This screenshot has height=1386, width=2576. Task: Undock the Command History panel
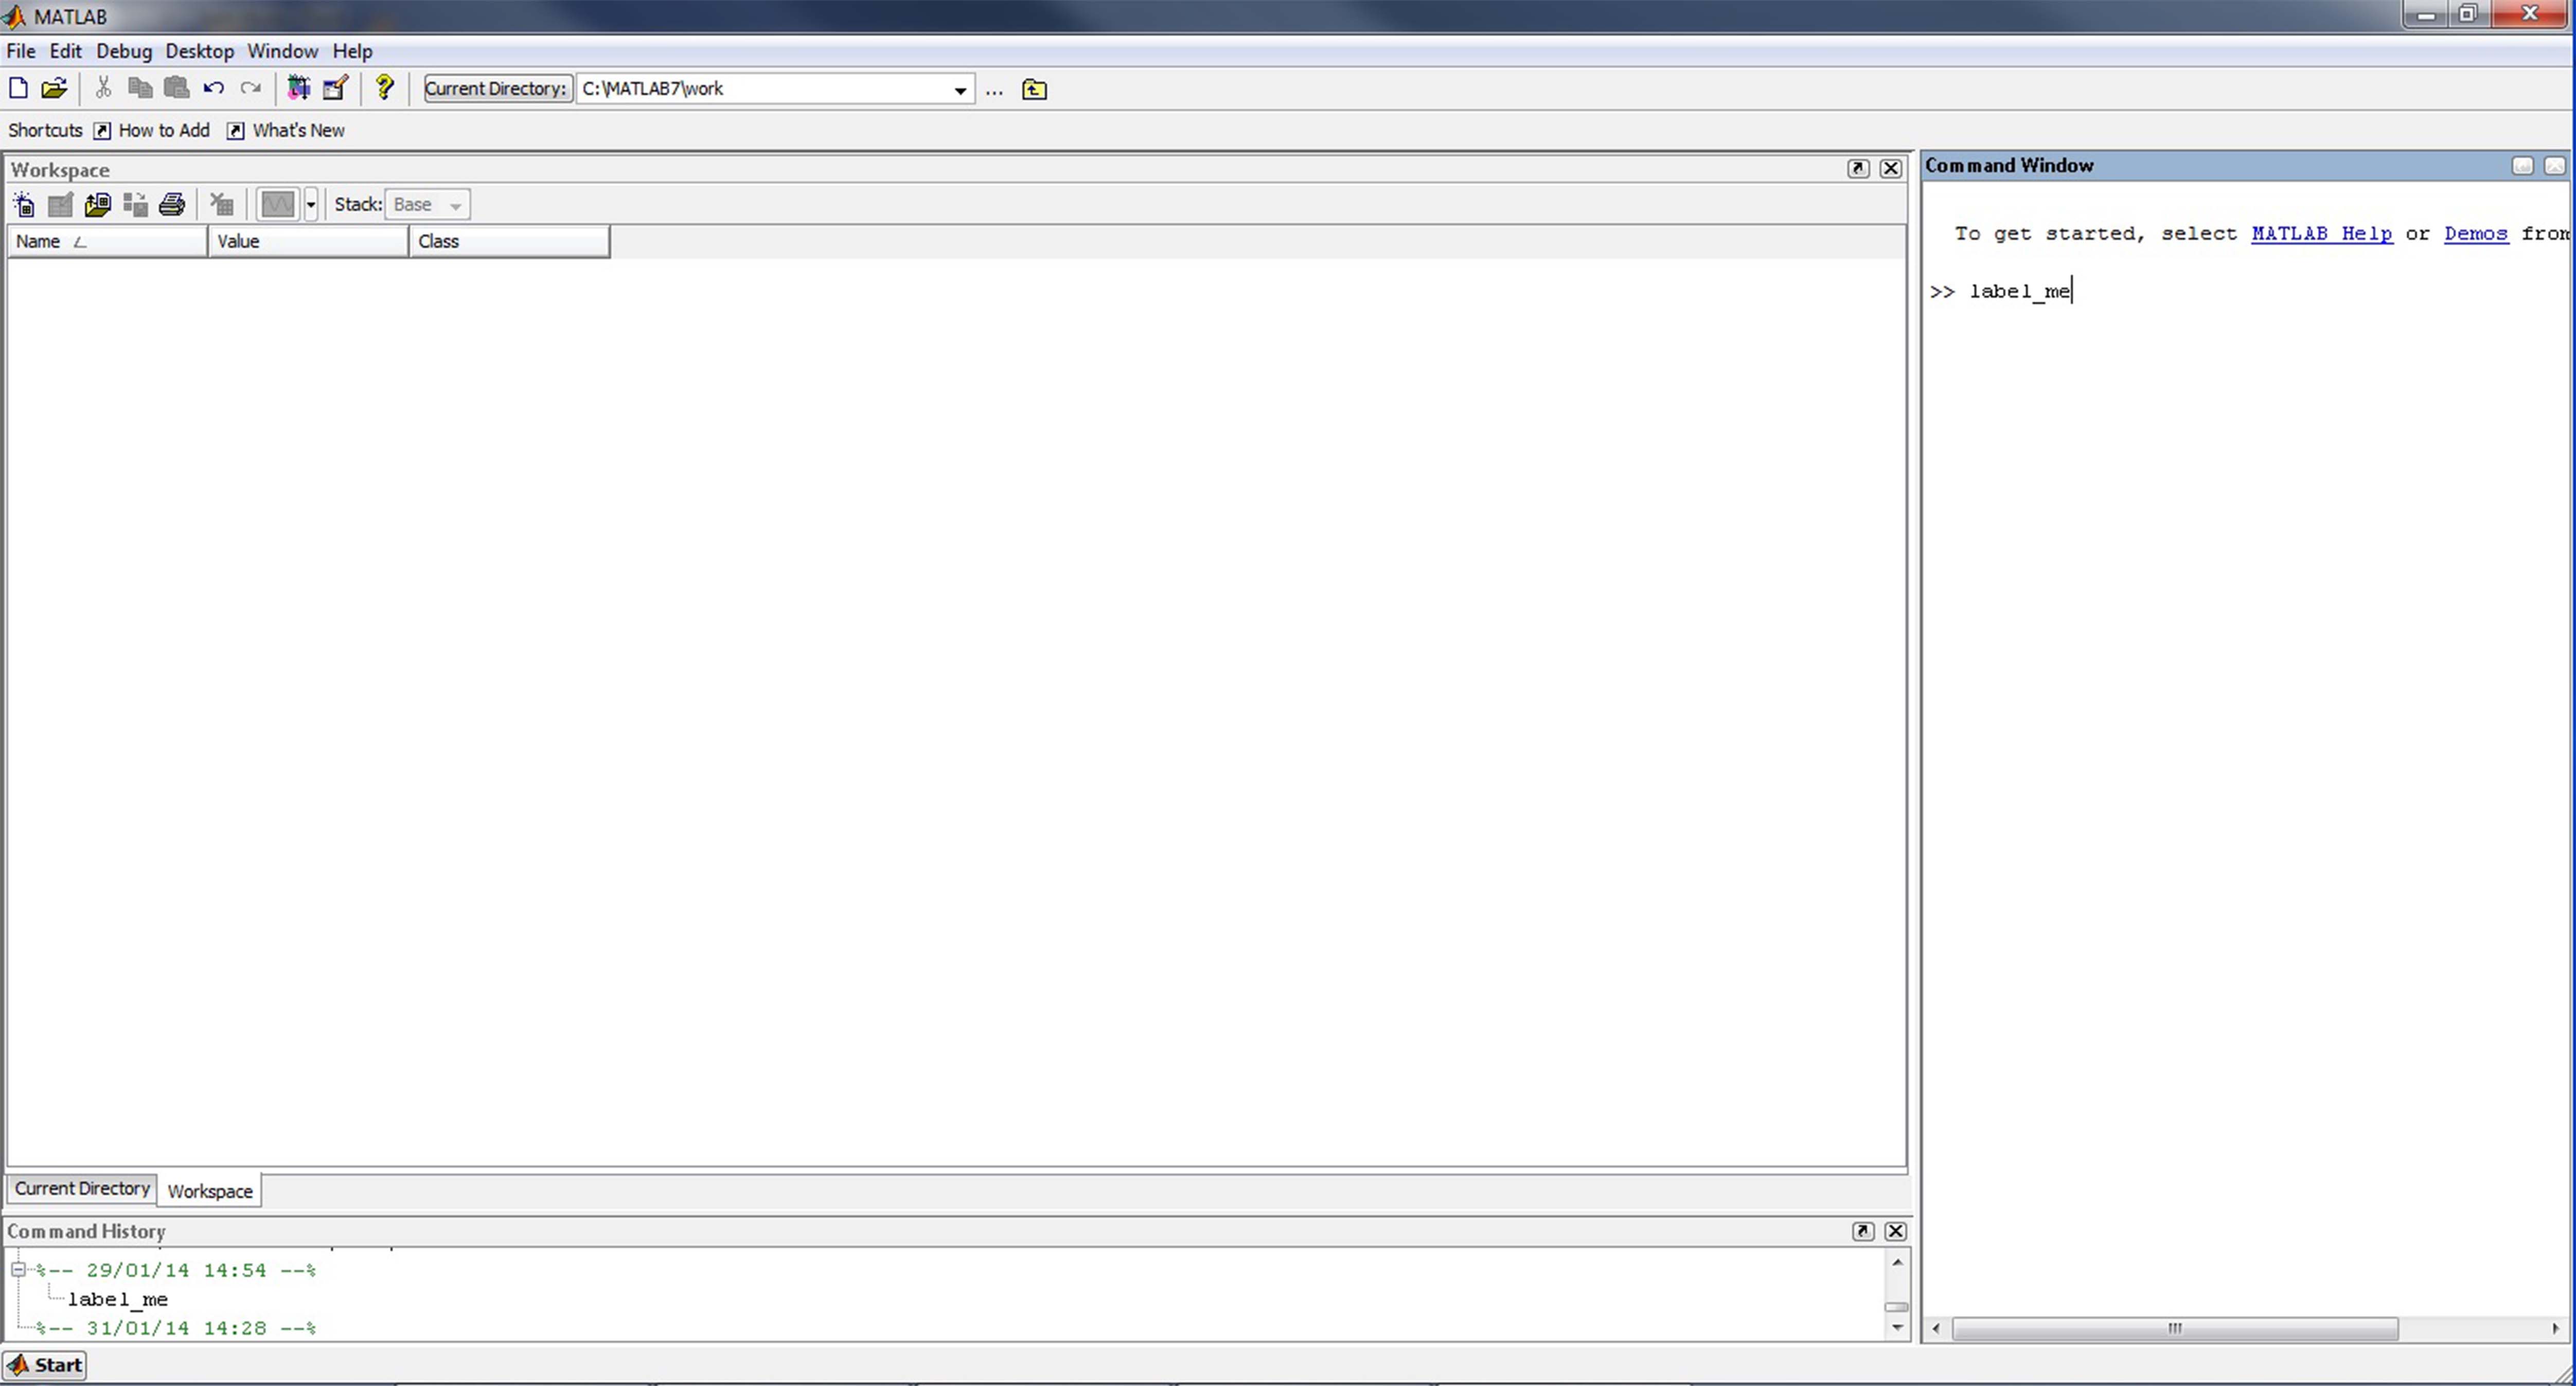[x=1862, y=1231]
